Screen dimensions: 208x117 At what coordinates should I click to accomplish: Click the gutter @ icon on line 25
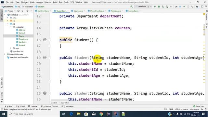(45, 93)
